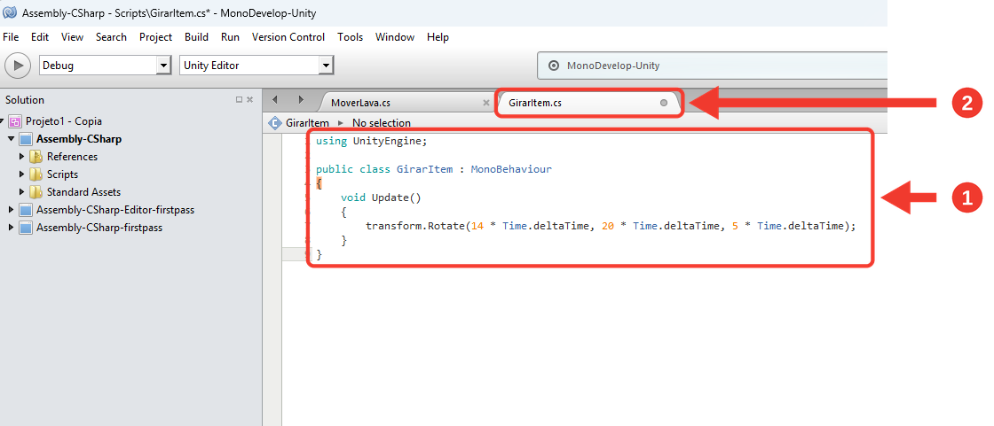
Task: Open the View menu
Action: click(x=72, y=37)
